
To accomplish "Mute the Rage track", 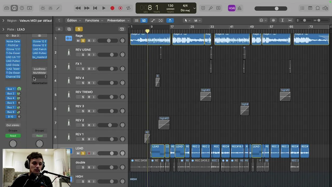I will 78,41.
